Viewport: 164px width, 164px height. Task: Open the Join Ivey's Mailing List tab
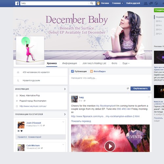[x=94, y=63]
